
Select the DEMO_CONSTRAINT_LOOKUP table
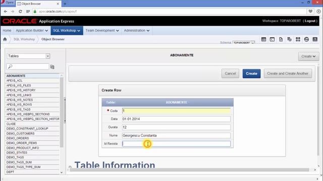(x=32, y=129)
